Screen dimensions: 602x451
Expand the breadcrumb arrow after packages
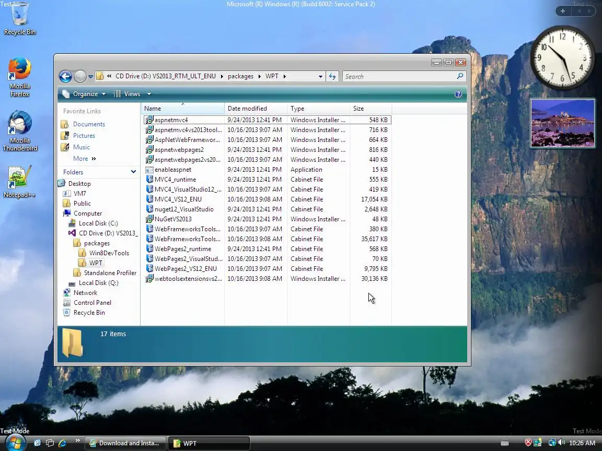(x=260, y=76)
